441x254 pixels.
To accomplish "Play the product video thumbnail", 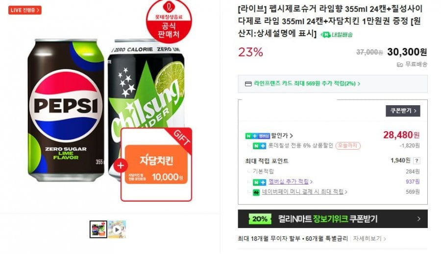I will 117,230.
